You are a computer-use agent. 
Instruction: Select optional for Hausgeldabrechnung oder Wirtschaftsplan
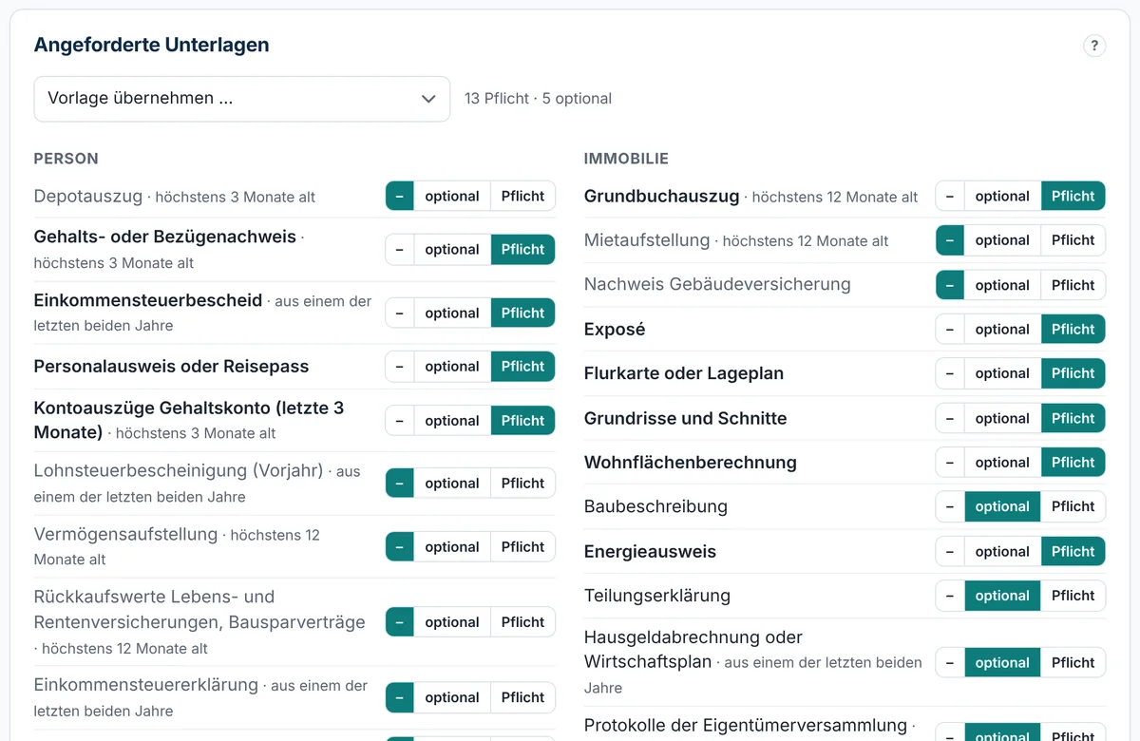(x=1002, y=663)
